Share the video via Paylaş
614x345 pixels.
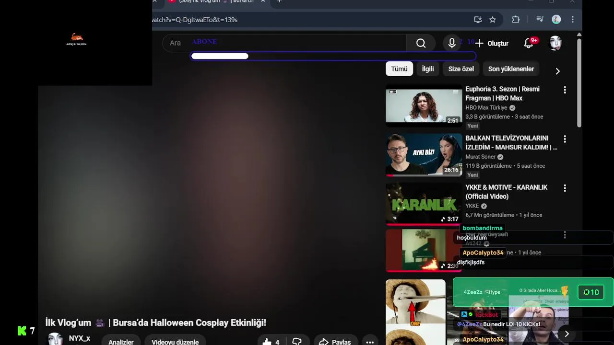[335, 342]
